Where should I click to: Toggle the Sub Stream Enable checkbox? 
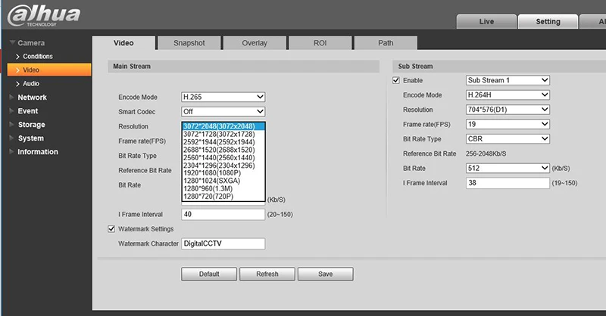coord(396,80)
